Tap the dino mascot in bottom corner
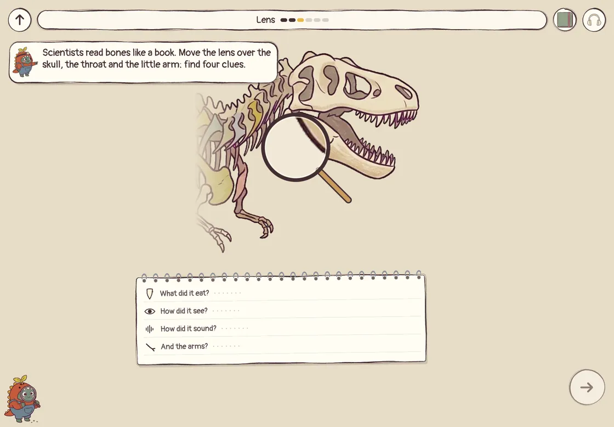 (x=22, y=398)
